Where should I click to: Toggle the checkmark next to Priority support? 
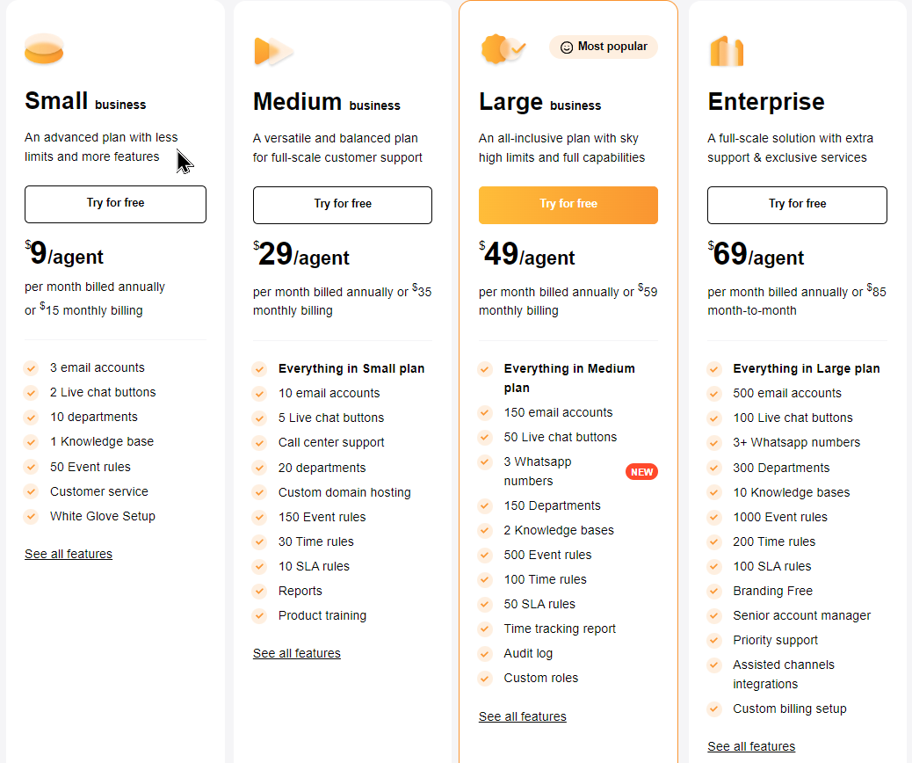coord(714,640)
